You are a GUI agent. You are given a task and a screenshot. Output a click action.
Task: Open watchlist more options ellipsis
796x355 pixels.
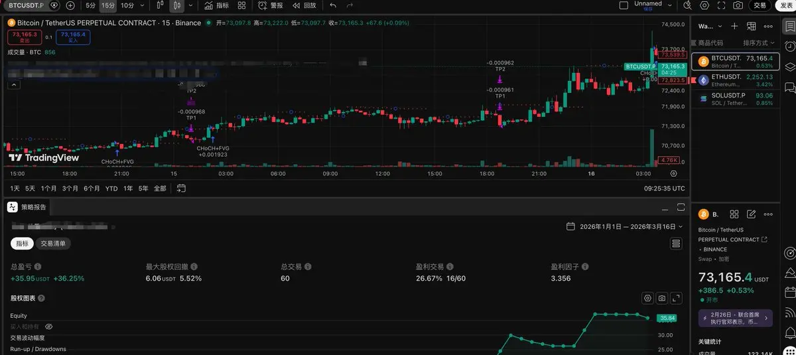[769, 27]
